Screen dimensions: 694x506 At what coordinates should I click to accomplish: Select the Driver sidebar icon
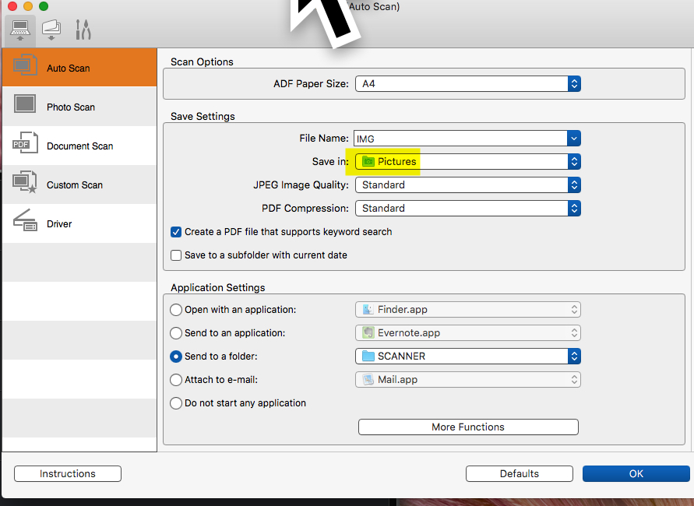click(25, 223)
